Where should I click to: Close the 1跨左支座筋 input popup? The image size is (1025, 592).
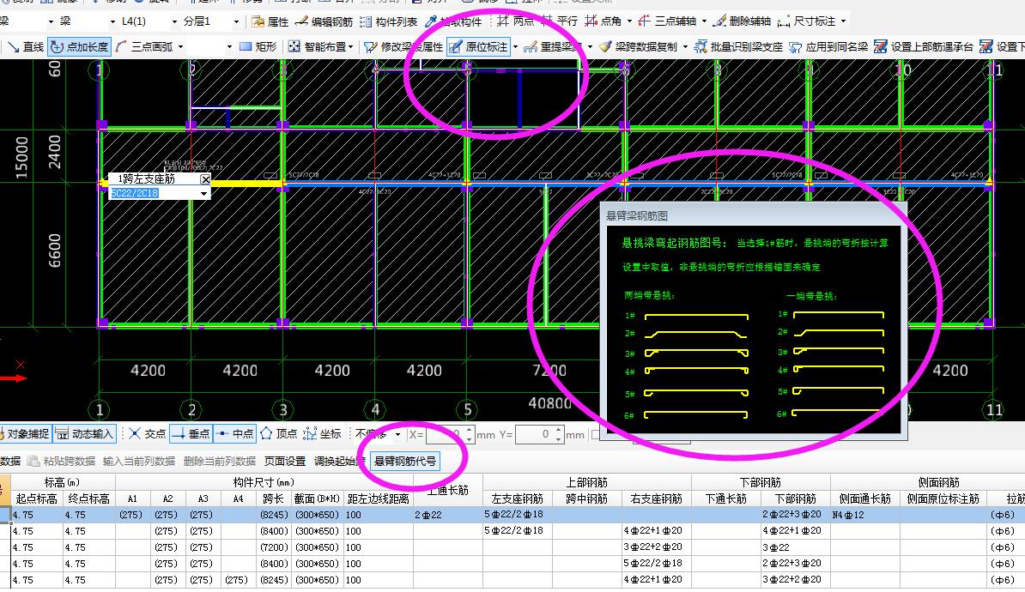pos(205,179)
